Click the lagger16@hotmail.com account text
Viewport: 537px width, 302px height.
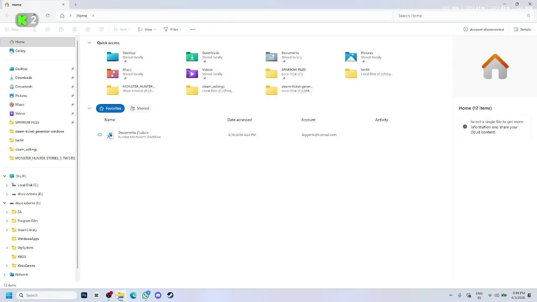[x=319, y=135]
